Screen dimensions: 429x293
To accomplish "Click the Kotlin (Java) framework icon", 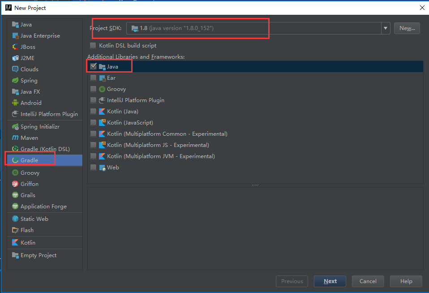I will tap(102, 112).
